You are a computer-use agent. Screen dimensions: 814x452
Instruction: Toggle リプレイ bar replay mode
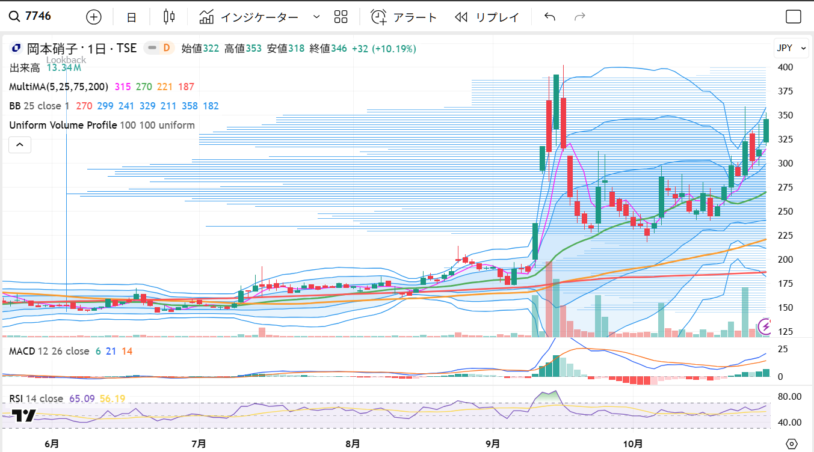487,17
